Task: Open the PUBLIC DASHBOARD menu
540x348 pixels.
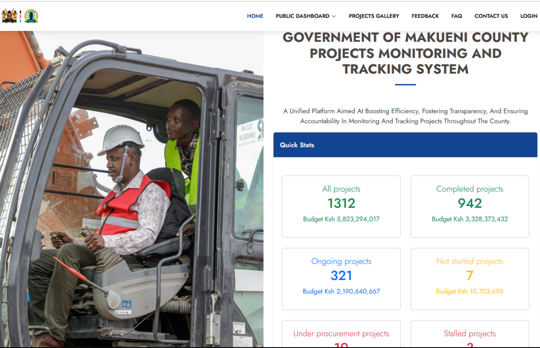Action: [x=302, y=16]
